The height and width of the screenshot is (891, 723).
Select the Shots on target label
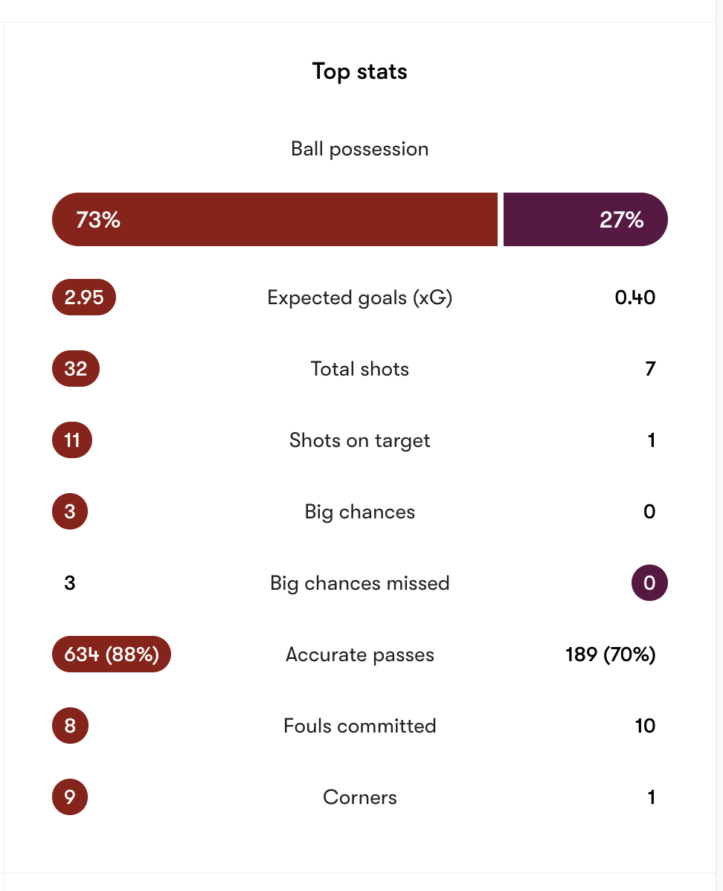(x=360, y=441)
